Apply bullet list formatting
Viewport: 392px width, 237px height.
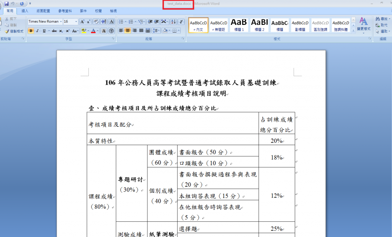coord(121,22)
